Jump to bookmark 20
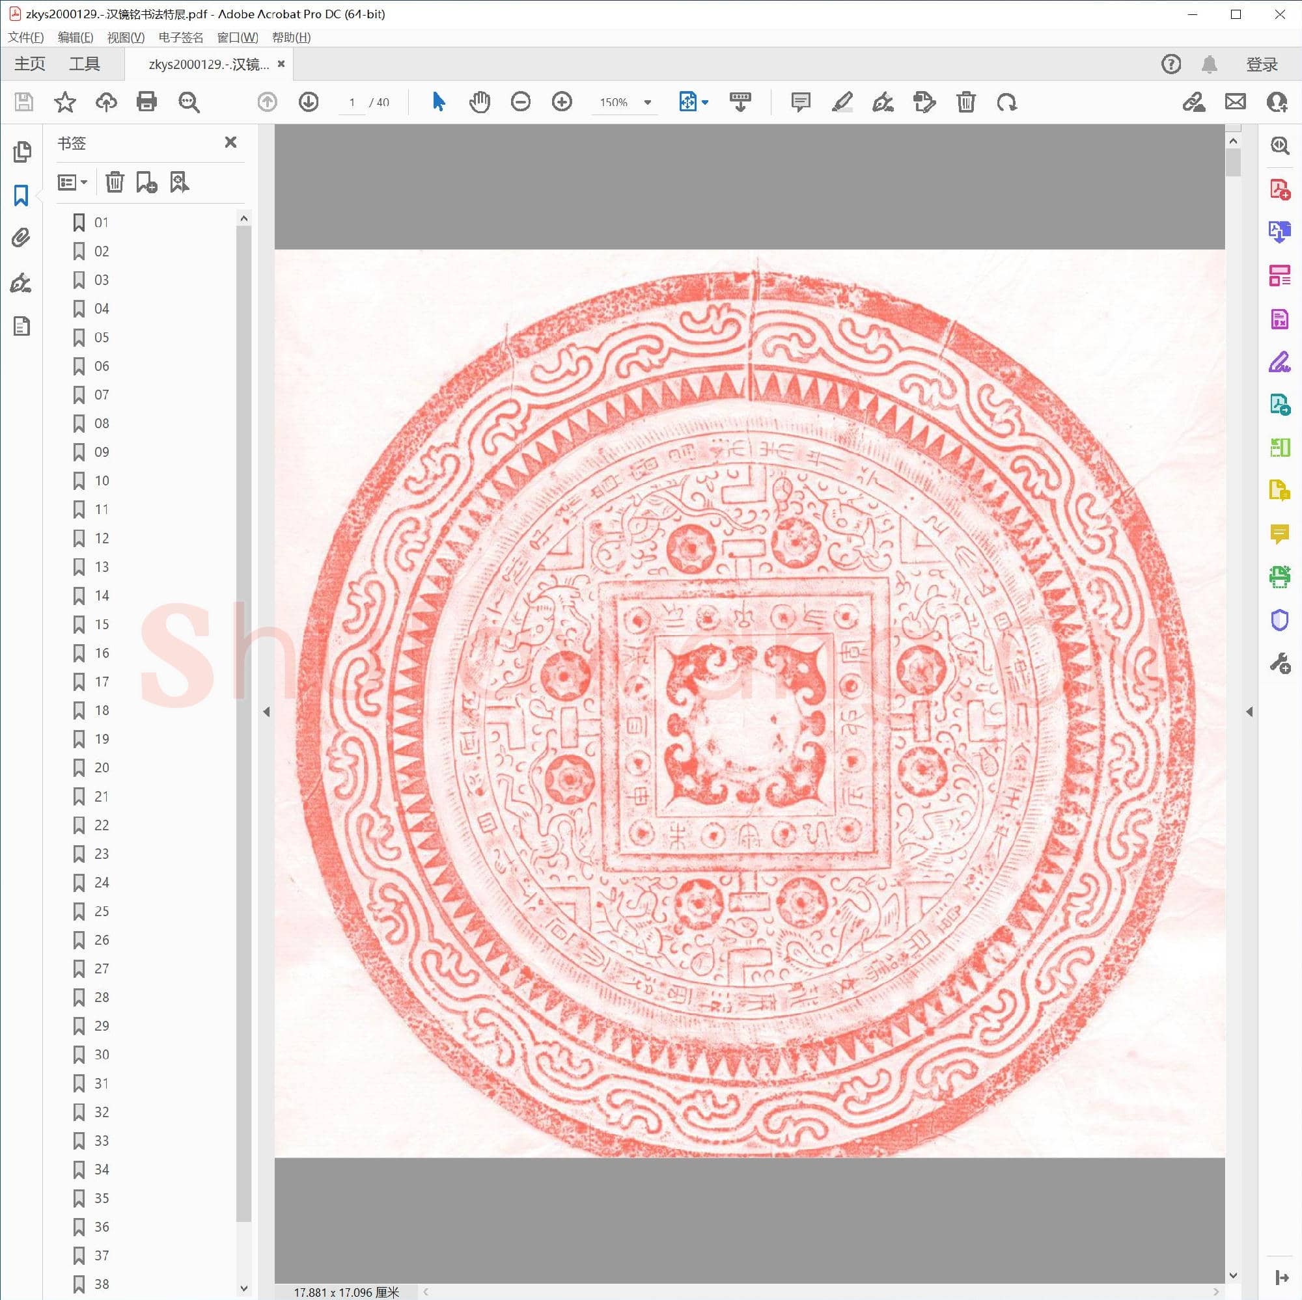1302x1300 pixels. pos(101,768)
